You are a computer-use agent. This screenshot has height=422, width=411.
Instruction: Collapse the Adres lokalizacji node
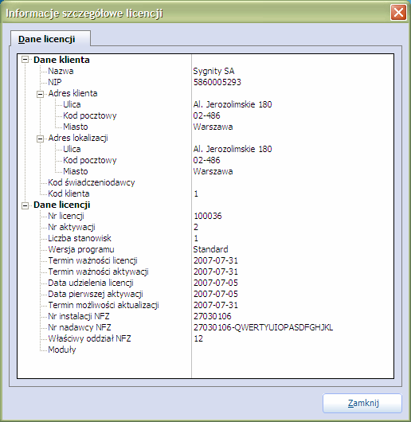point(40,139)
